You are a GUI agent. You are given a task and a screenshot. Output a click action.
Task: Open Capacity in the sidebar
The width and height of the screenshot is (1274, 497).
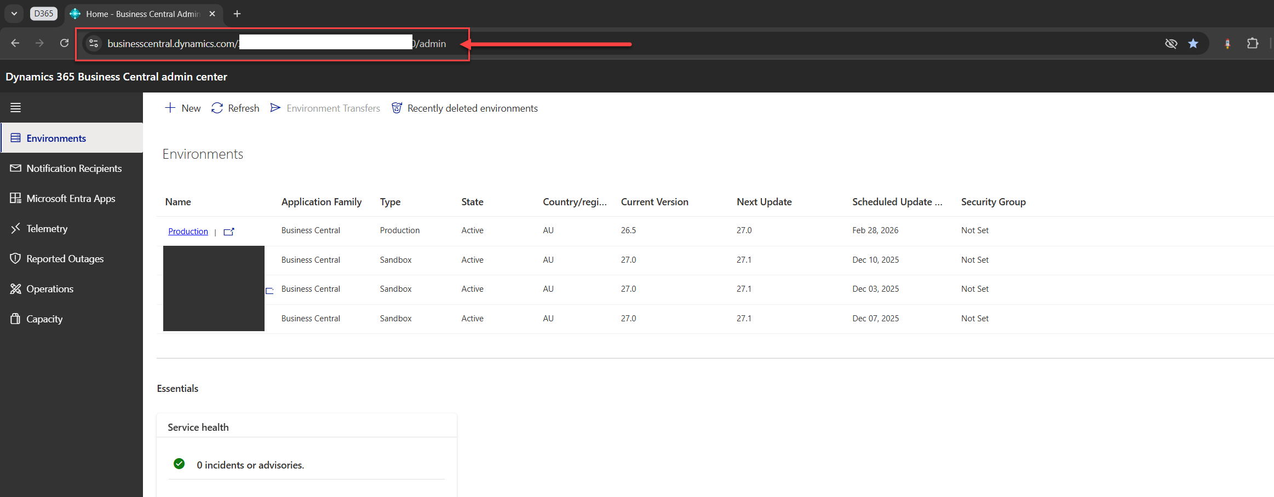[x=72, y=319]
